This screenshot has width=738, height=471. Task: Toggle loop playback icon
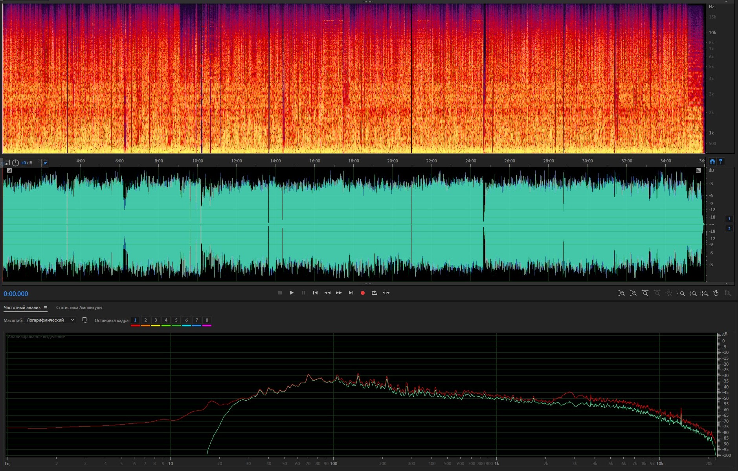coord(374,293)
